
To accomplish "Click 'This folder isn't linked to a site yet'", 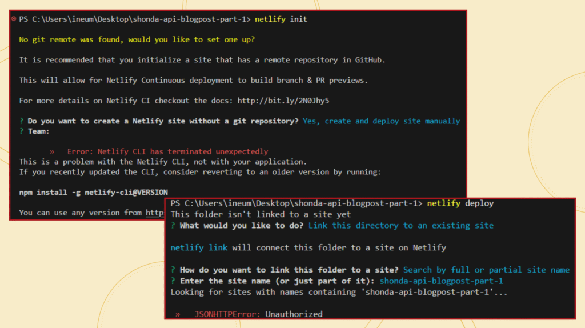I will [x=261, y=214].
